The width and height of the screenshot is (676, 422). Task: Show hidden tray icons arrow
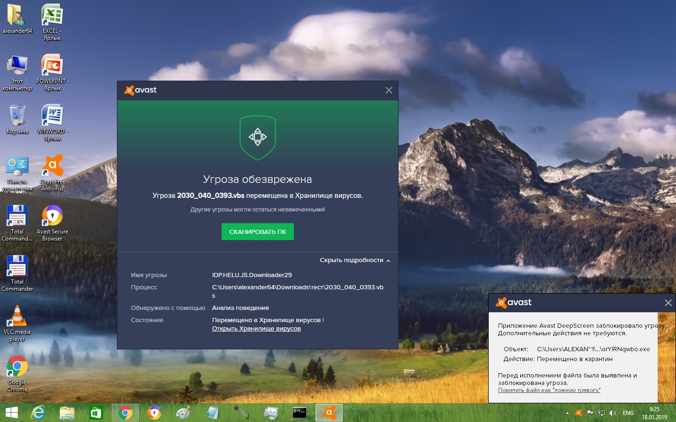[567, 413]
